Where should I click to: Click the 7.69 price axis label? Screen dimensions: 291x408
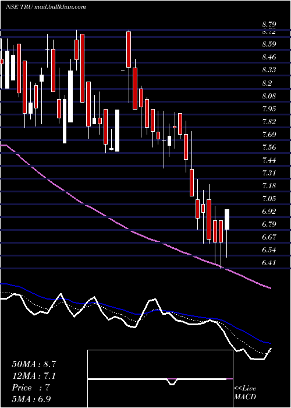pyautogui.click(x=269, y=134)
